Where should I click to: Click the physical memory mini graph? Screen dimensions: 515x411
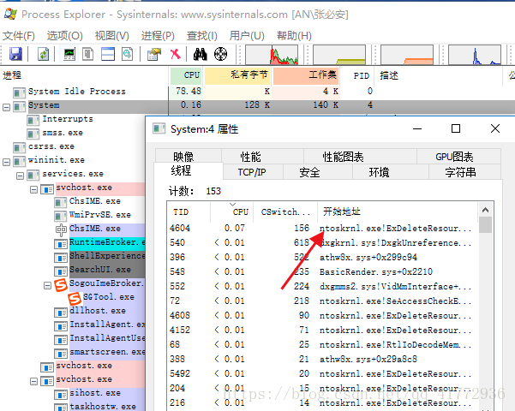click(x=407, y=55)
